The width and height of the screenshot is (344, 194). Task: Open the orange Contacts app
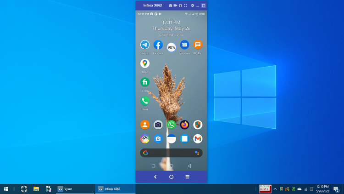point(145,125)
